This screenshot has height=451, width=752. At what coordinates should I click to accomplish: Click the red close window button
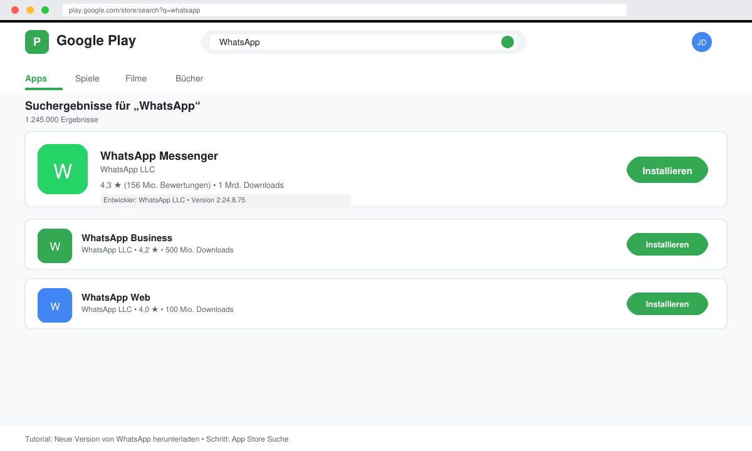point(15,10)
